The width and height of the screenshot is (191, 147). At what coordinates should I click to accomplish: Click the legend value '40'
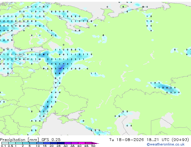[79, 146]
